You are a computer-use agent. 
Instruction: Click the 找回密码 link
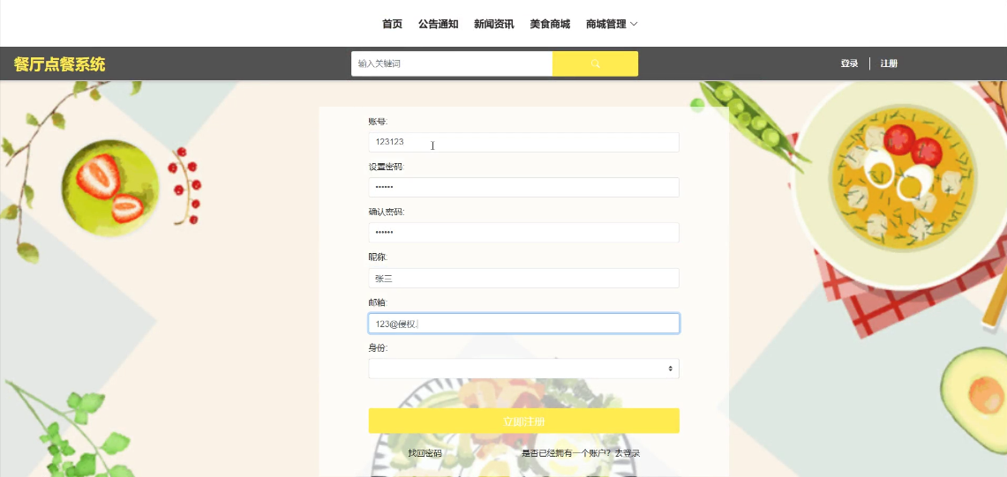click(425, 453)
